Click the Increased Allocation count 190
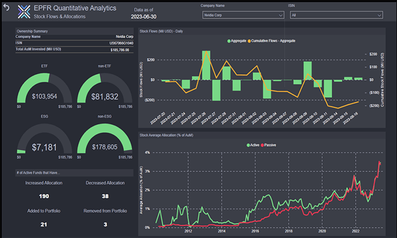The width and height of the screenshot is (397, 238). (44, 196)
